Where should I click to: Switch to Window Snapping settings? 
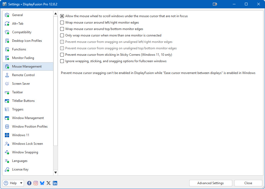click(x=25, y=152)
